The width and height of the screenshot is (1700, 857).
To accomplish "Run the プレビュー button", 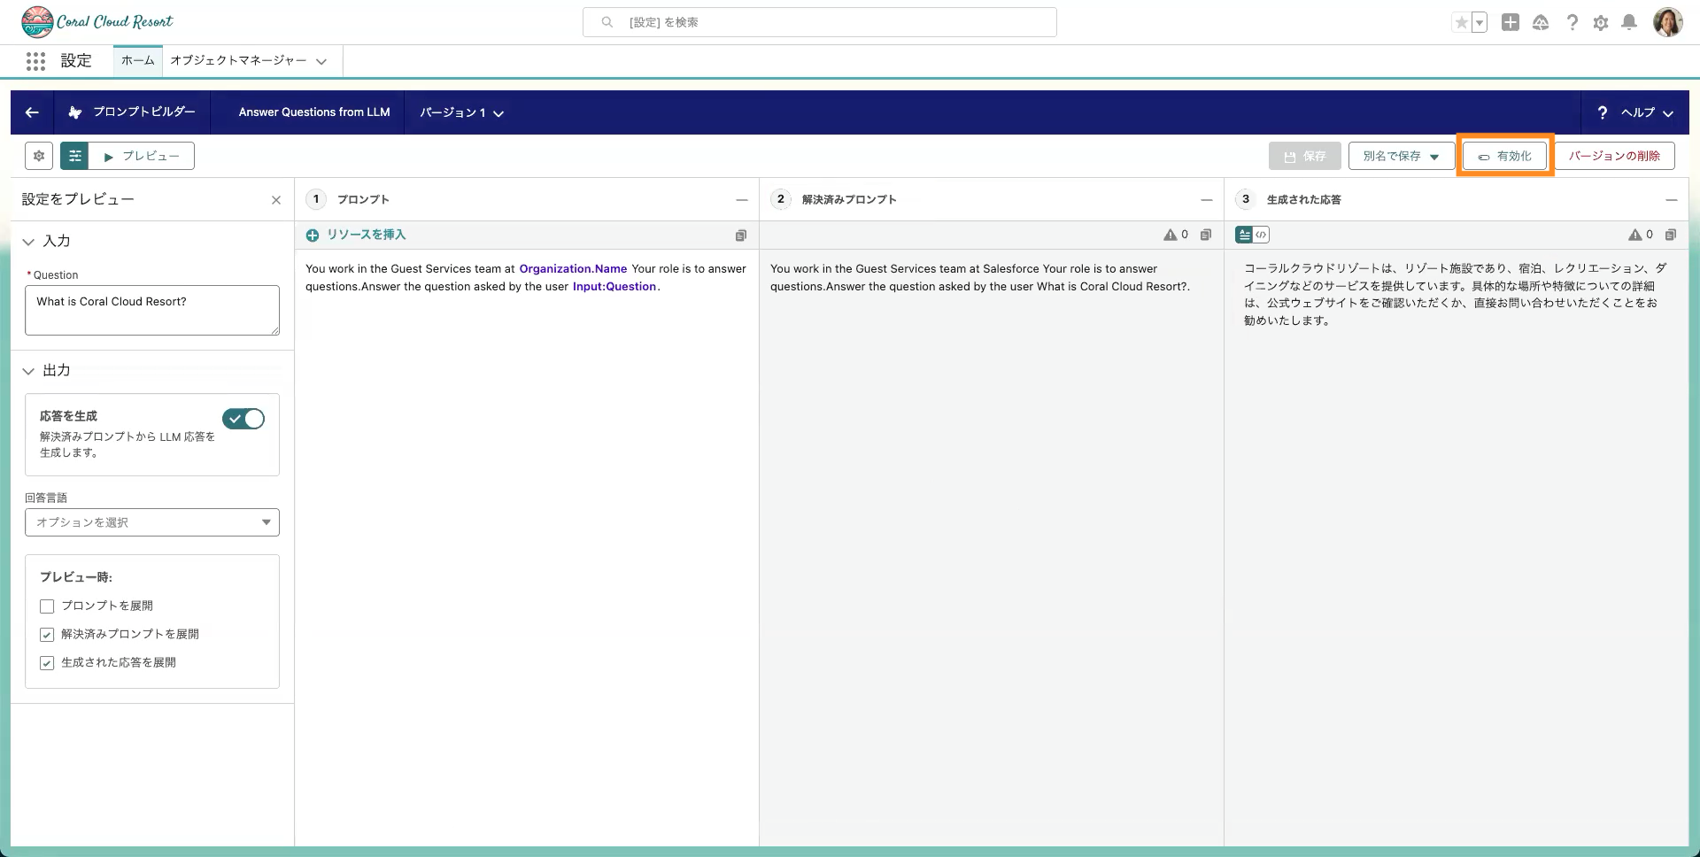I will [x=142, y=156].
